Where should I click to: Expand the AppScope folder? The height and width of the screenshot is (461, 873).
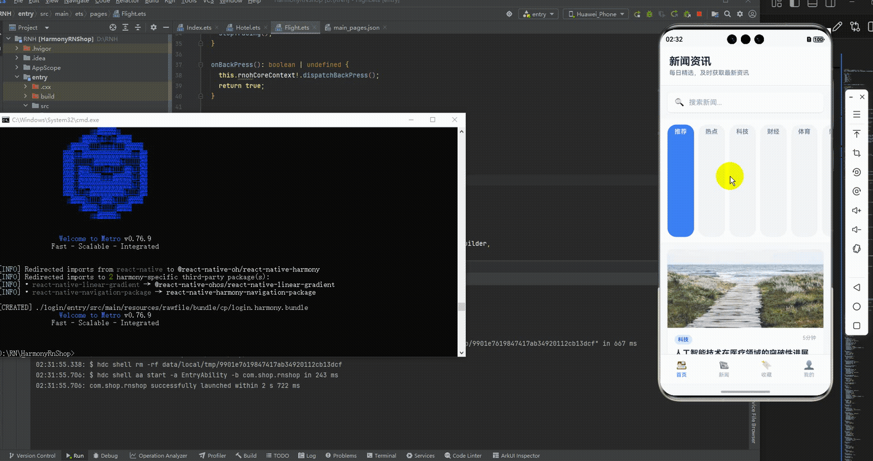[x=17, y=68]
